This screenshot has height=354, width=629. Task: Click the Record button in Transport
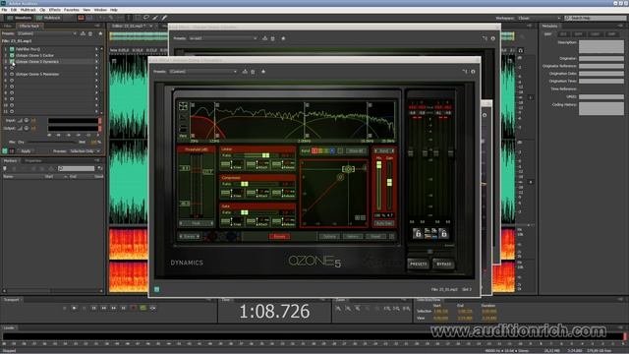point(134,308)
